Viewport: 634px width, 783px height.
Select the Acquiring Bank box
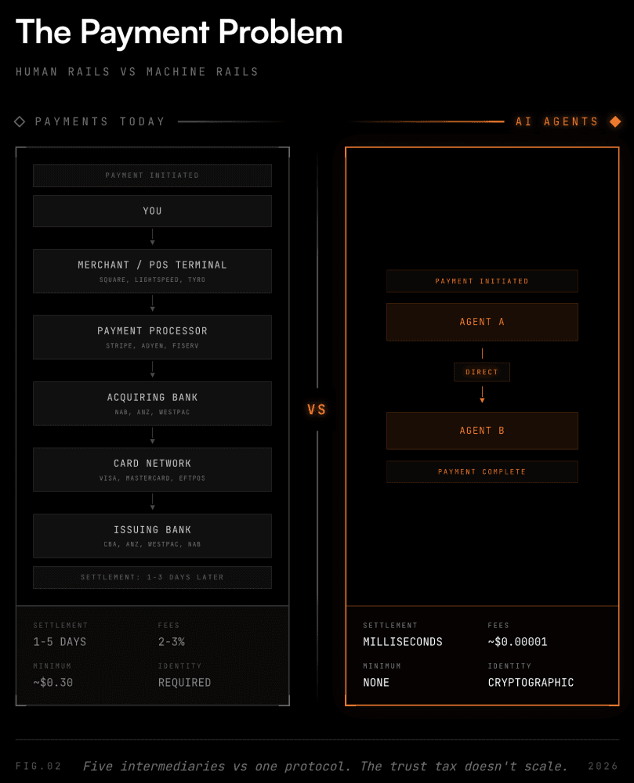tap(152, 403)
